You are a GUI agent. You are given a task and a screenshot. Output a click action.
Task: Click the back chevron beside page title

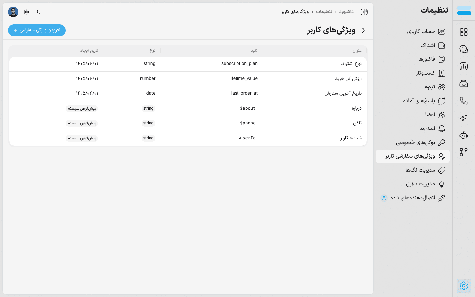363,30
